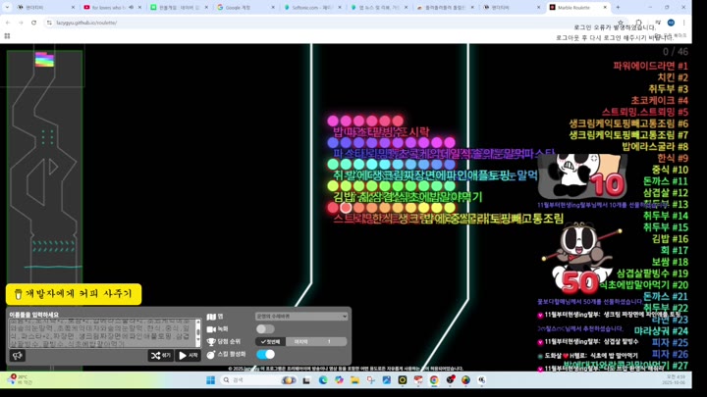Click the Windows Start button on the taskbar
The image size is (707, 397).
(x=210, y=380)
